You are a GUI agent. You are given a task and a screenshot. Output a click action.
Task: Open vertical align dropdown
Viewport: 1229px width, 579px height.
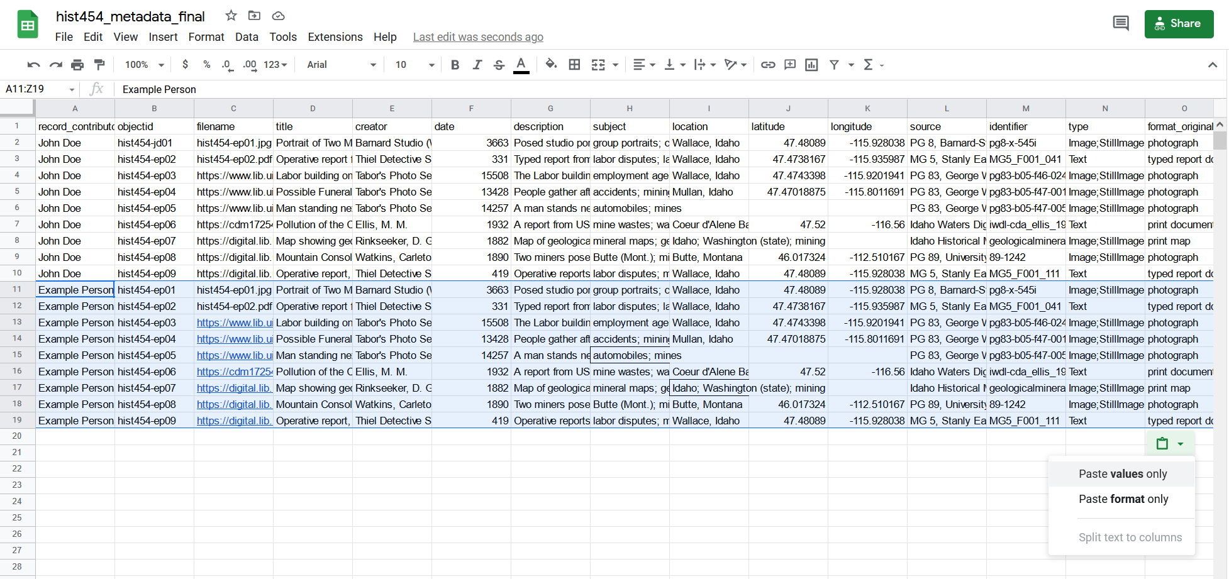tap(675, 65)
